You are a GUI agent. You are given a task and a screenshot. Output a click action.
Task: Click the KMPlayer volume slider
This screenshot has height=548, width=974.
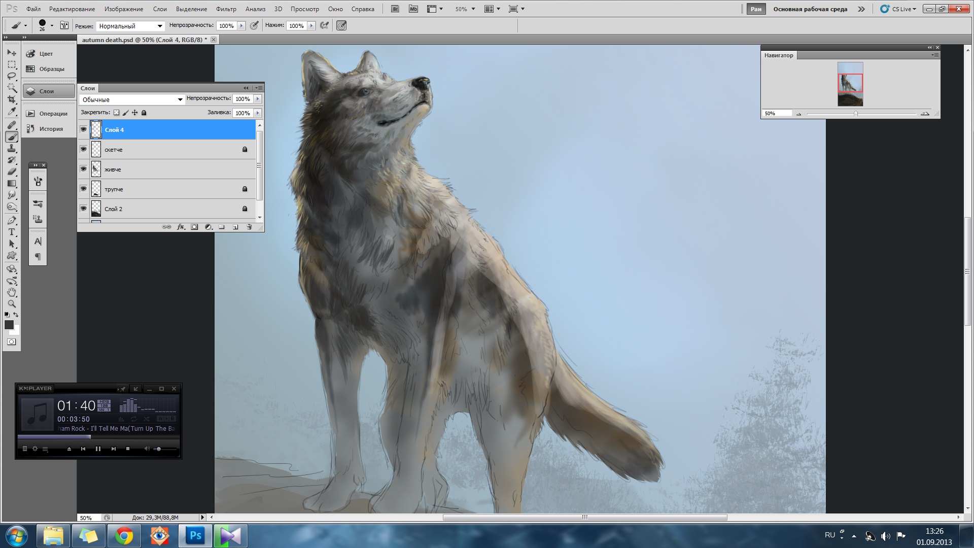165,449
